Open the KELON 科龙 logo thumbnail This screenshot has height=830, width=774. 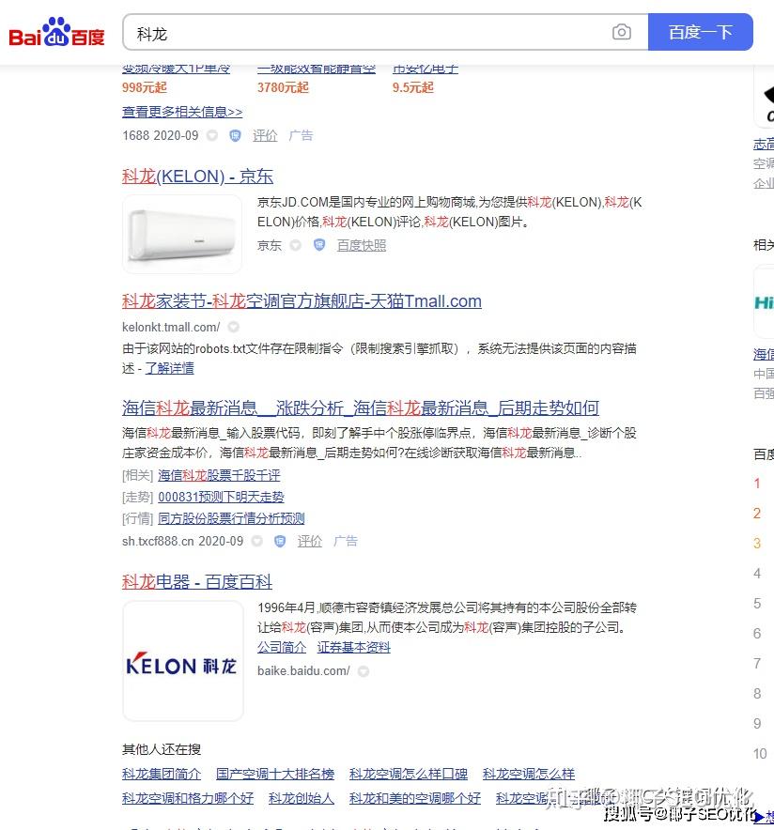183,661
